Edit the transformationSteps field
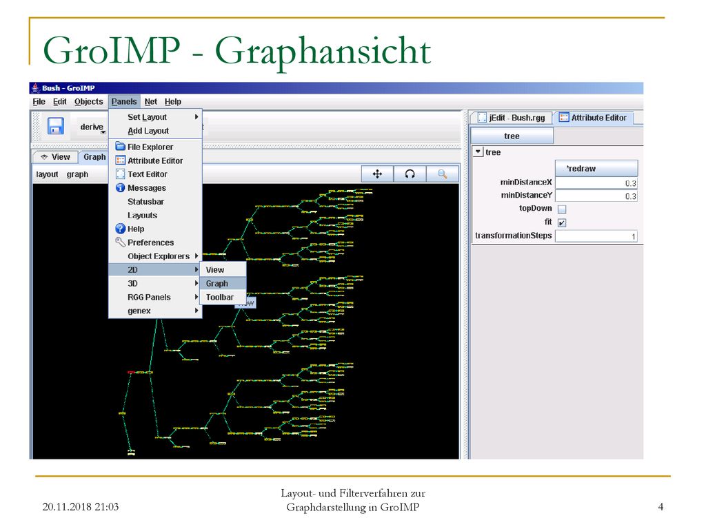The height and width of the screenshot is (529, 706). click(596, 236)
